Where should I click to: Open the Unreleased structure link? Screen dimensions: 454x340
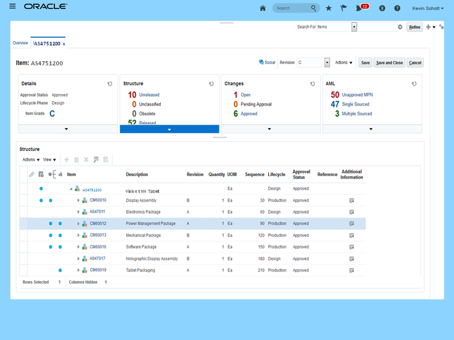click(149, 95)
